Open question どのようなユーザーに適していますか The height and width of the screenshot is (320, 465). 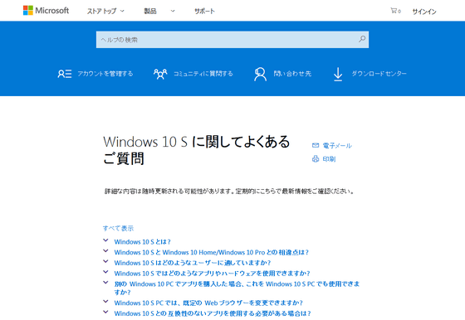click(193, 263)
